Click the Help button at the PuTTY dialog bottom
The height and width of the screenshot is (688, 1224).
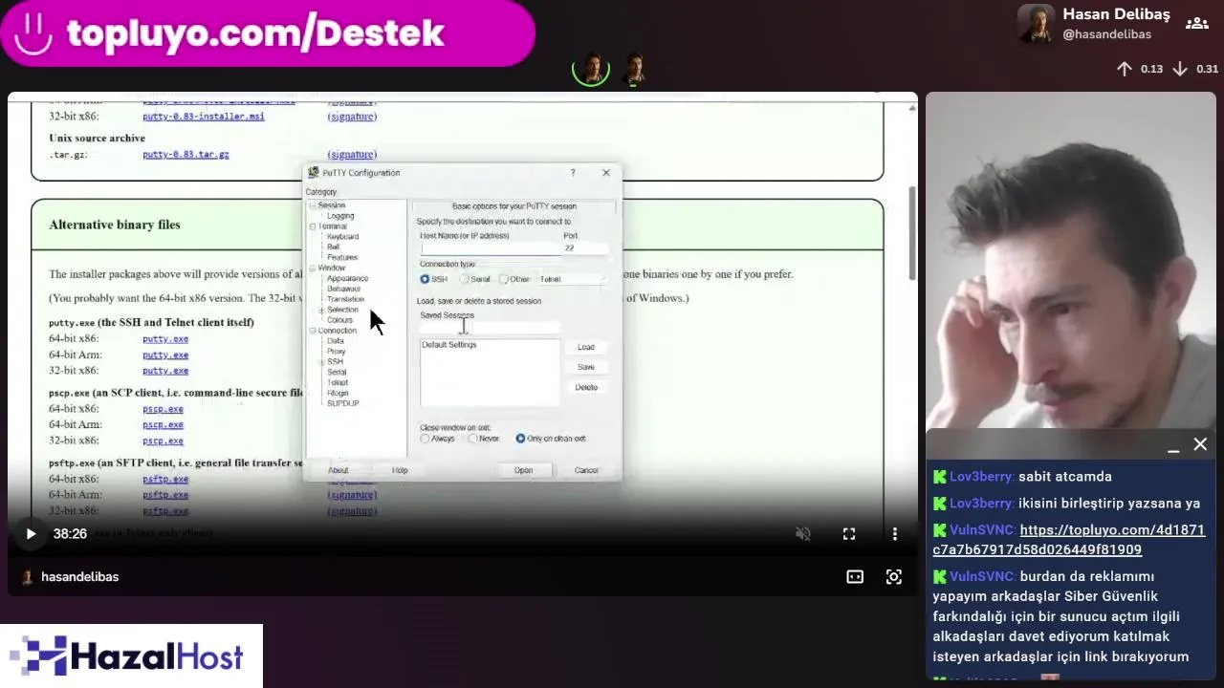click(400, 470)
